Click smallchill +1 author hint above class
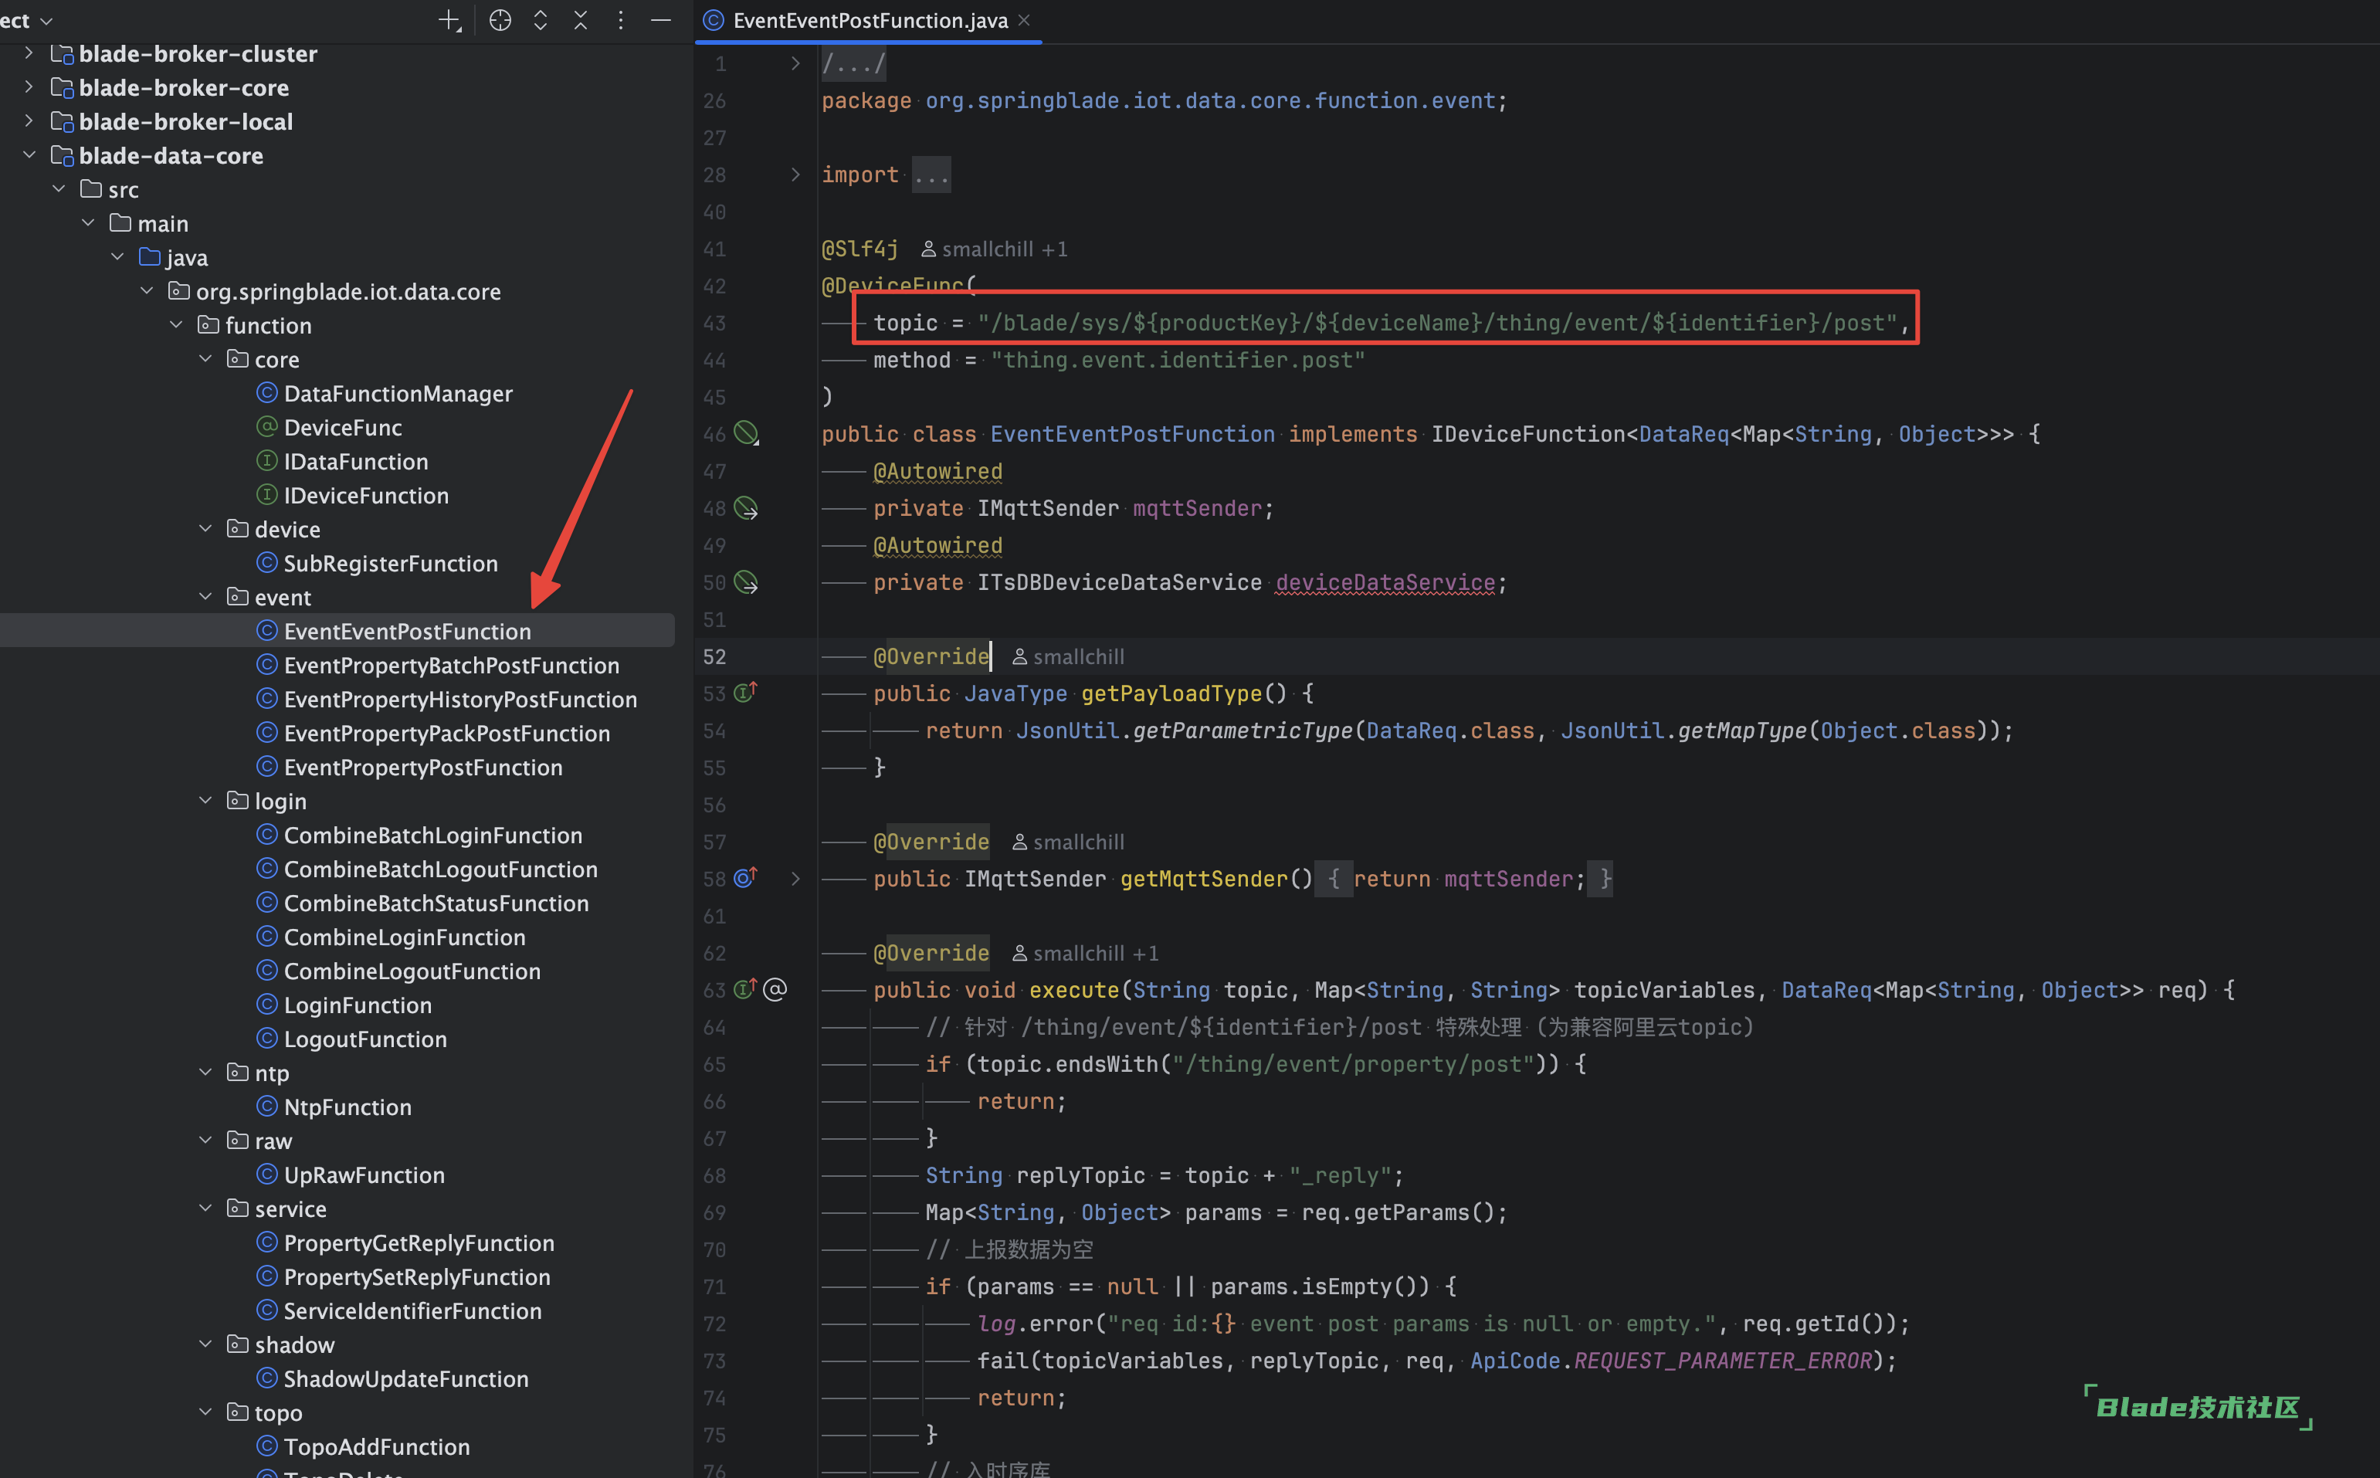 point(994,249)
